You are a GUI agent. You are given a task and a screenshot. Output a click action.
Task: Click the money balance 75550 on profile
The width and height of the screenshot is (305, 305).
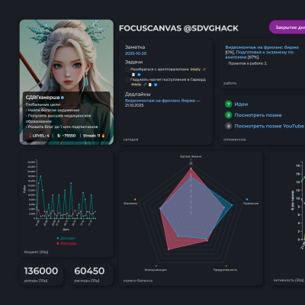pyautogui.click(x=66, y=136)
